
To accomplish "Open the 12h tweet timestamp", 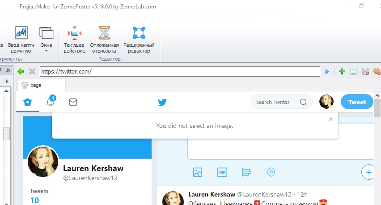I will (302, 194).
